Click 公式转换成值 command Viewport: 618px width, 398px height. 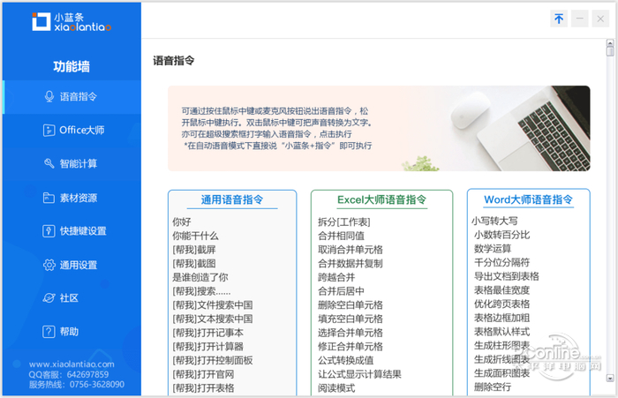pos(346,360)
